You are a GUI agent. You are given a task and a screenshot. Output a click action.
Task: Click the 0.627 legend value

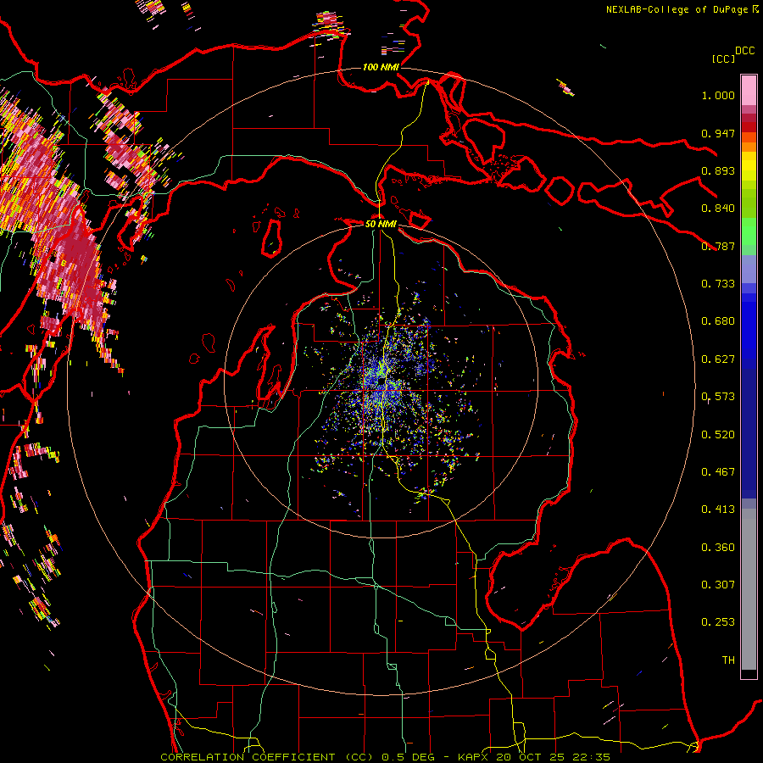(x=718, y=359)
